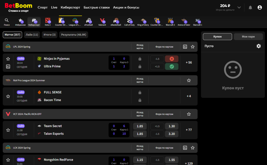Open Ninjas in Pyjamas team name
Image resolution: width=267 pixels, height=165 pixels.
click(57, 59)
